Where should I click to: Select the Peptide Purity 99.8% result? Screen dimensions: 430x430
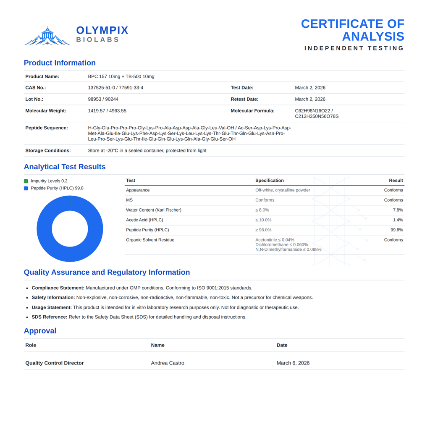396,230
